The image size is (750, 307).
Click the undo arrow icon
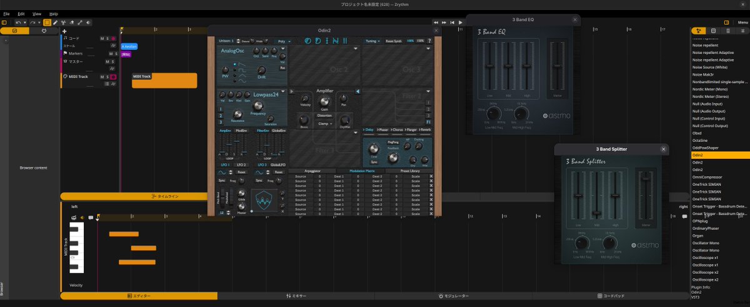coord(18,23)
